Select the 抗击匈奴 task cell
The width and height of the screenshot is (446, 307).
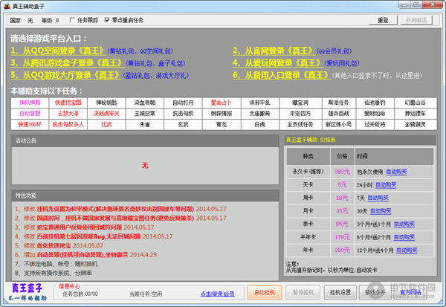[183, 114]
